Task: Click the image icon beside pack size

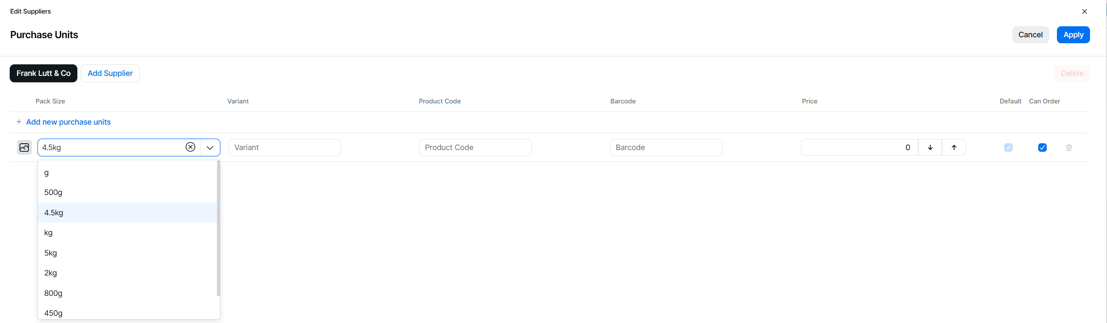Action: coord(24,148)
